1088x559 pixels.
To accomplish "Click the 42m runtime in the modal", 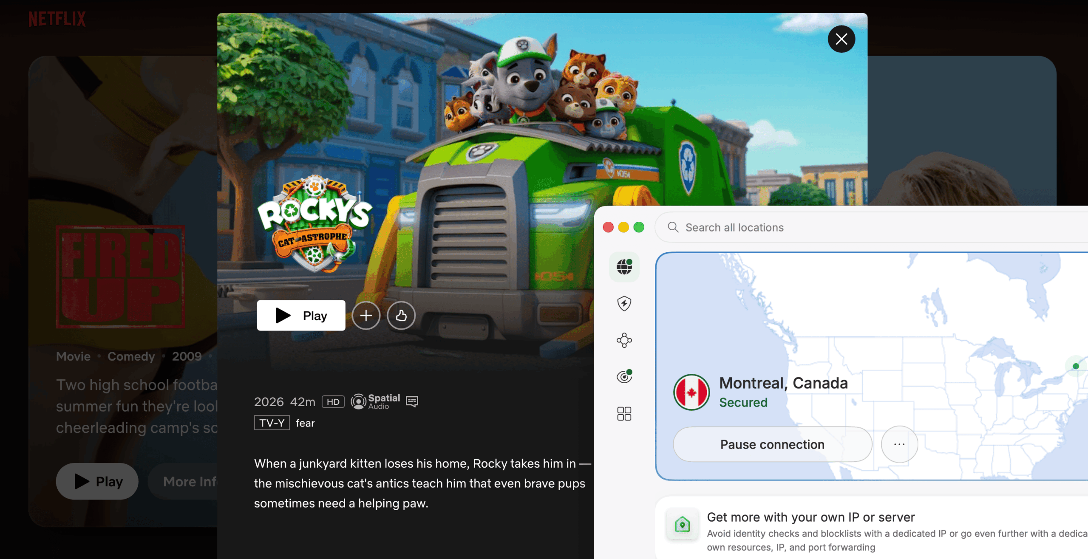I will pos(303,402).
